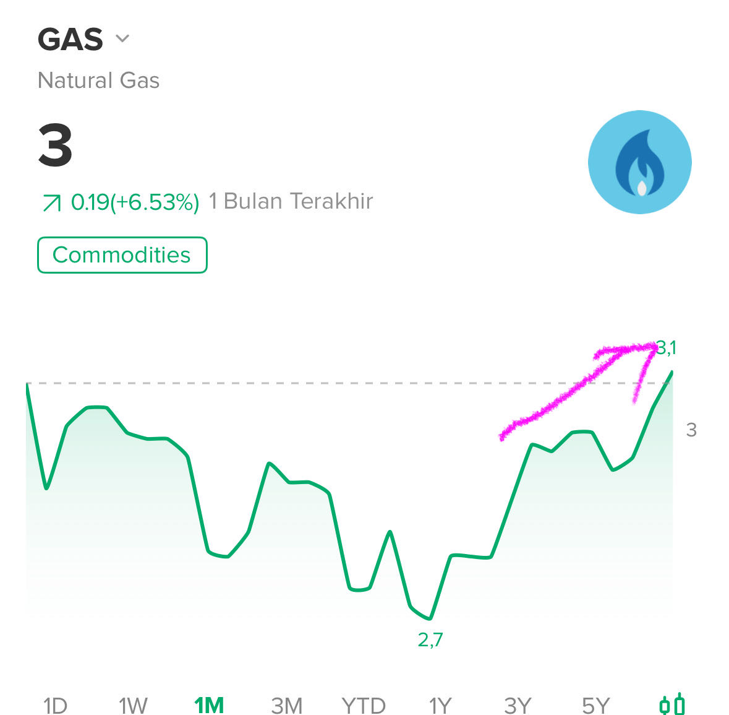Switch chart to 3M range
729x715 pixels.
click(287, 706)
